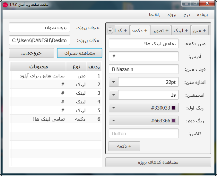Open the پروژه (Project) menu

[x=172, y=15]
